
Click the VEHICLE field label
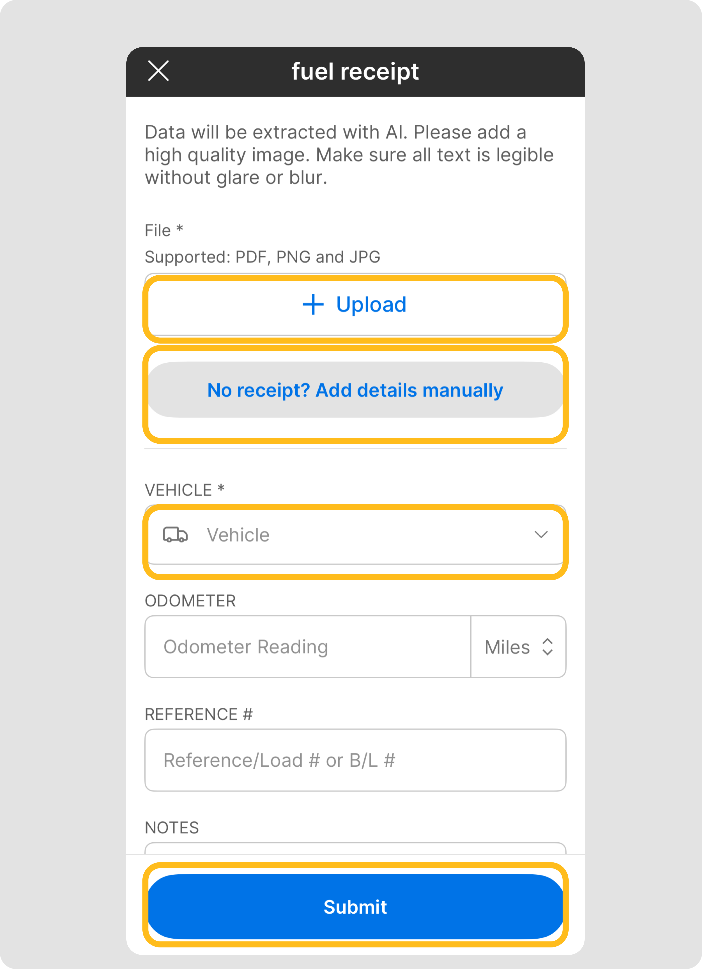[185, 490]
